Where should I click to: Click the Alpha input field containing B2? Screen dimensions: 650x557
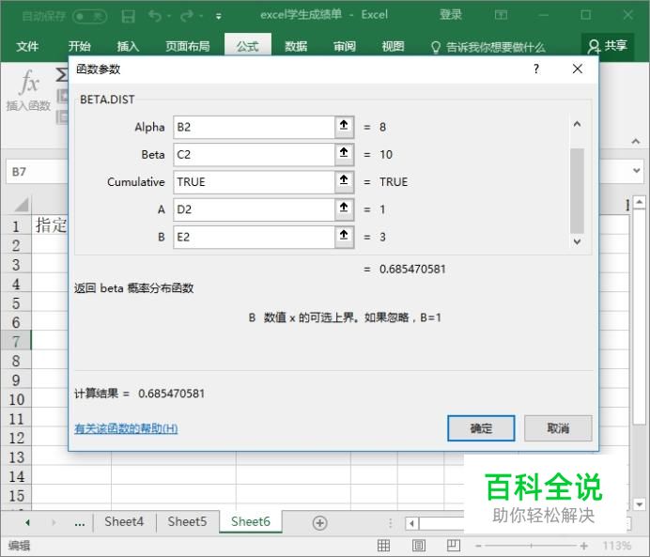(x=254, y=127)
